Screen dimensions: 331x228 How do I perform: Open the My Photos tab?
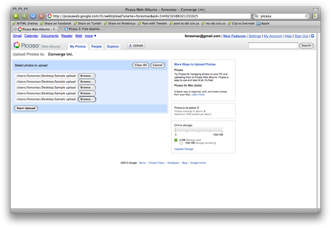78,46
